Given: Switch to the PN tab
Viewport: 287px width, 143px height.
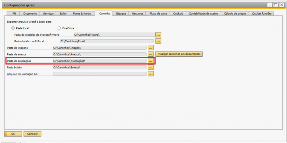Looking at the screenshot, I should click(14, 13).
